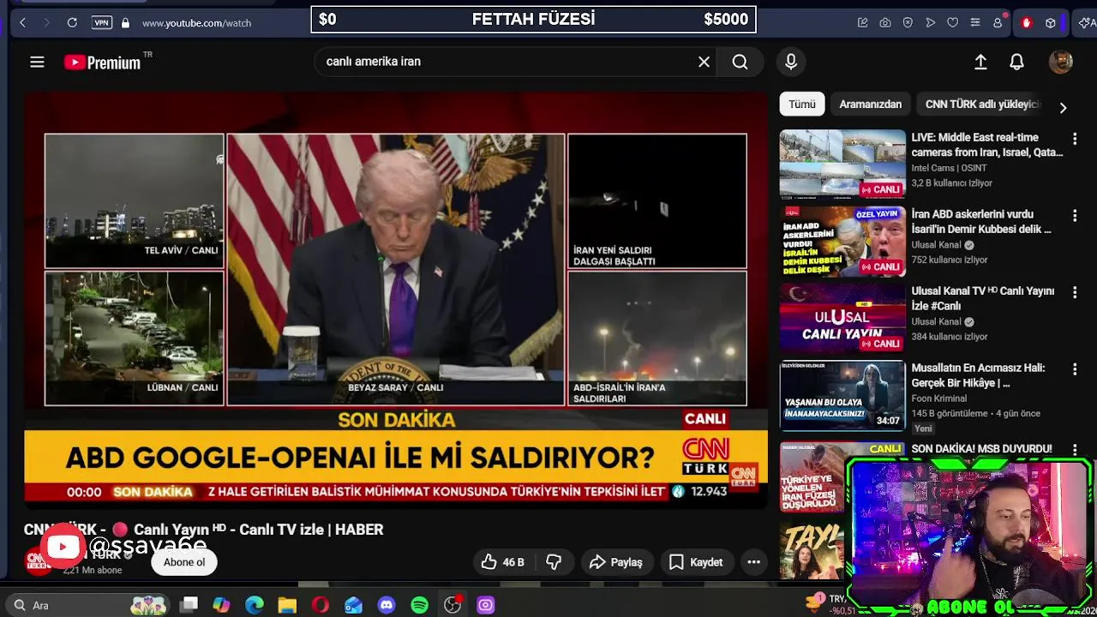This screenshot has width=1097, height=617.
Task: Open more actions three-dot button under video
Action: pos(754,562)
